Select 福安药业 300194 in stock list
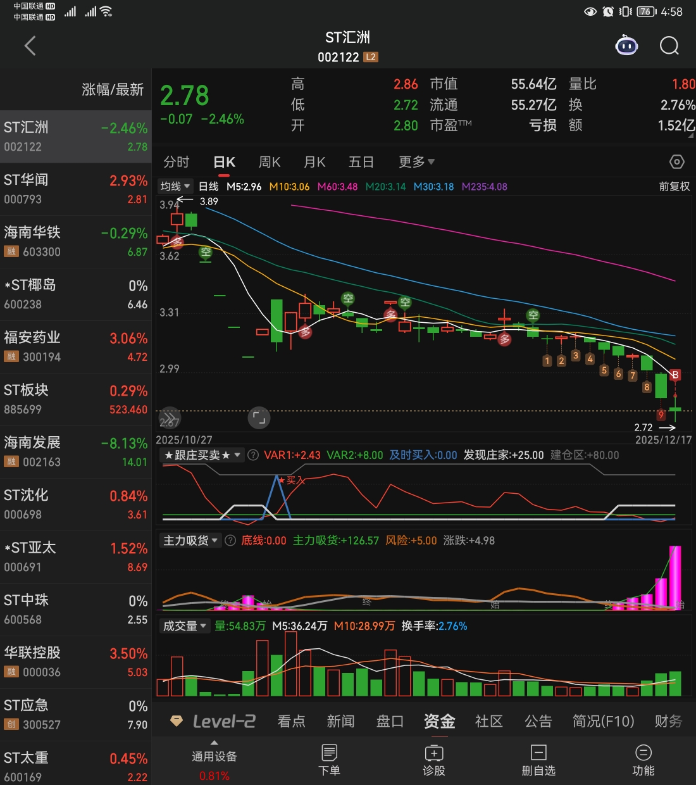This screenshot has height=785, width=696. coord(76,347)
